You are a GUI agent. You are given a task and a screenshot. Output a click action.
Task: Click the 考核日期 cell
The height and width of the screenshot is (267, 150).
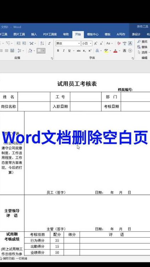click(x=111, y=106)
